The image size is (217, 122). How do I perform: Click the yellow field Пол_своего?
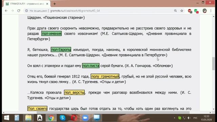pos(37,108)
